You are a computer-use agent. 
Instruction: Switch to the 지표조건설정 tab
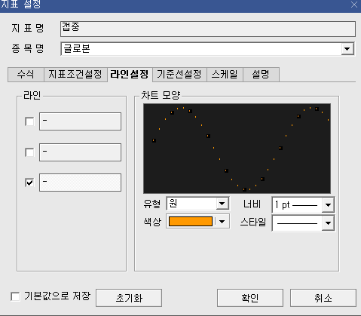pyautogui.click(x=75, y=75)
